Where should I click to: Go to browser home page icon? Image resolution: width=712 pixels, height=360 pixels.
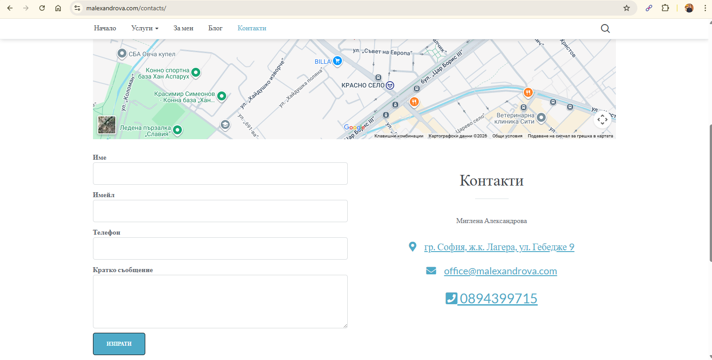[x=58, y=8]
